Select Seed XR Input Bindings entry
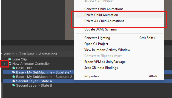172x98 pixels. click(x=119, y=68)
